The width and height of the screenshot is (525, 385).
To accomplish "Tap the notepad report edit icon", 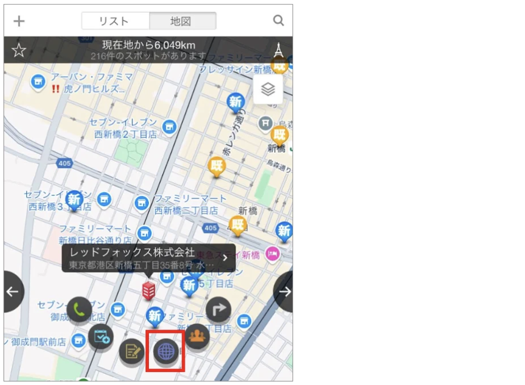I will [132, 351].
